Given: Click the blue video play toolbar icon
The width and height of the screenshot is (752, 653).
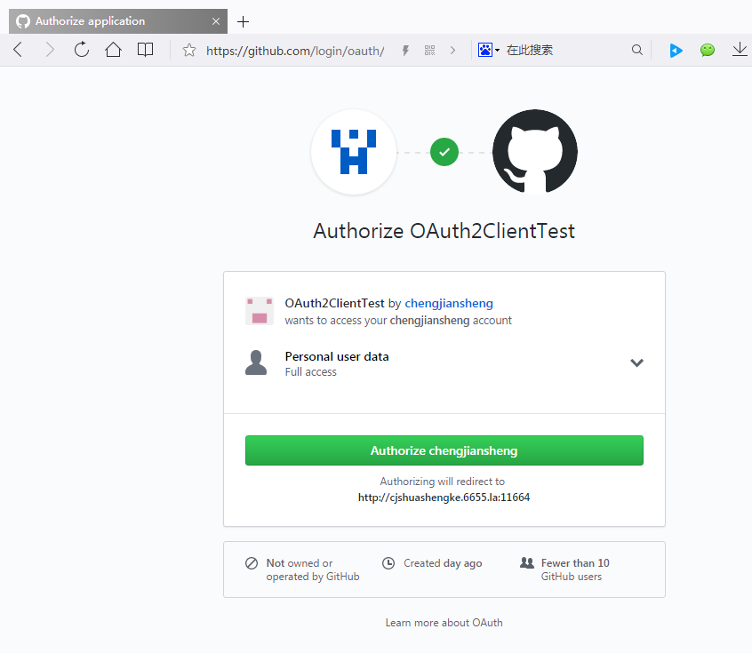Looking at the screenshot, I should 676,51.
